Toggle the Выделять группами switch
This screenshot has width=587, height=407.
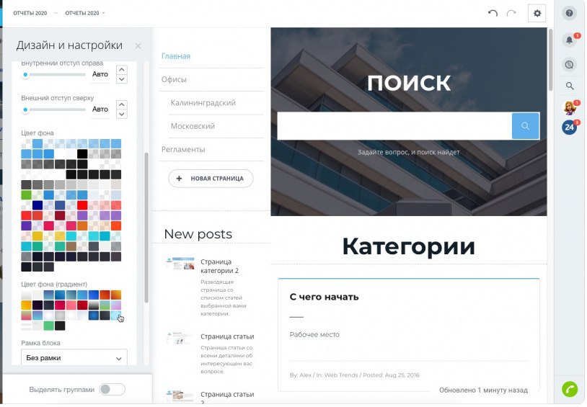[112, 389]
